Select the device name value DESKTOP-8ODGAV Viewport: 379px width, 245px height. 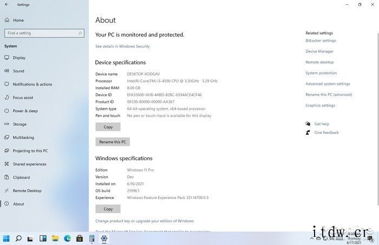pyautogui.click(x=143, y=74)
